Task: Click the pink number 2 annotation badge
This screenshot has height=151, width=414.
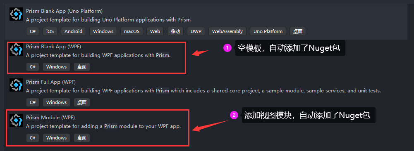Action: coord(234,115)
